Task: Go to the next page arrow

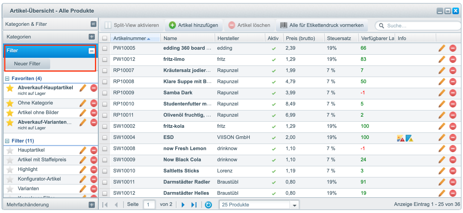Action: click(x=183, y=205)
